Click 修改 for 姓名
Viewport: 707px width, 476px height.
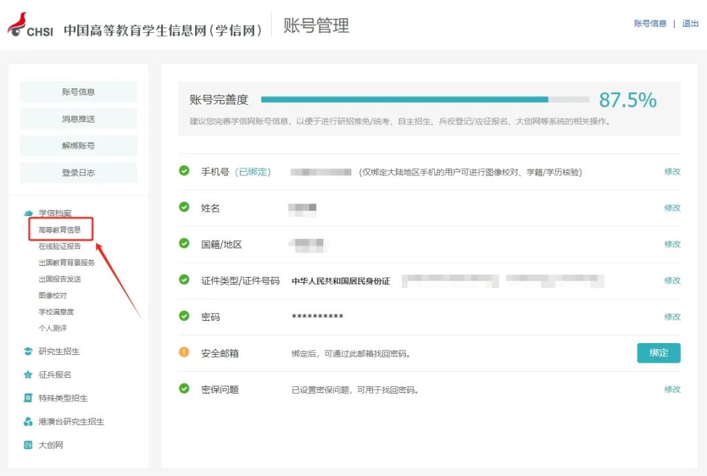pos(672,208)
